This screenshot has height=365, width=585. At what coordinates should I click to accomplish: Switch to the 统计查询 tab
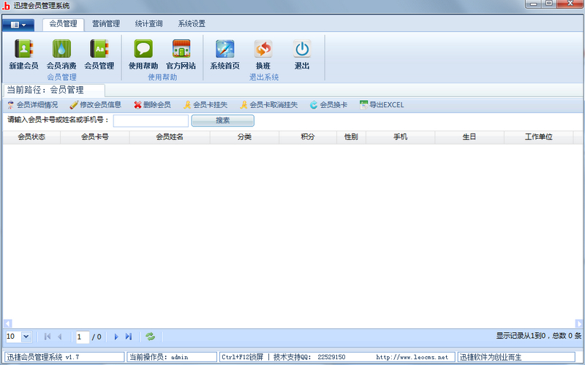click(149, 24)
